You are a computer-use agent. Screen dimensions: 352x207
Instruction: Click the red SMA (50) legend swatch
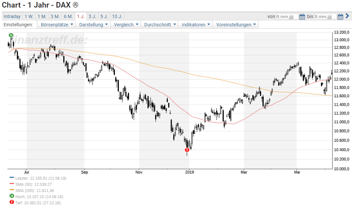tap(12, 184)
